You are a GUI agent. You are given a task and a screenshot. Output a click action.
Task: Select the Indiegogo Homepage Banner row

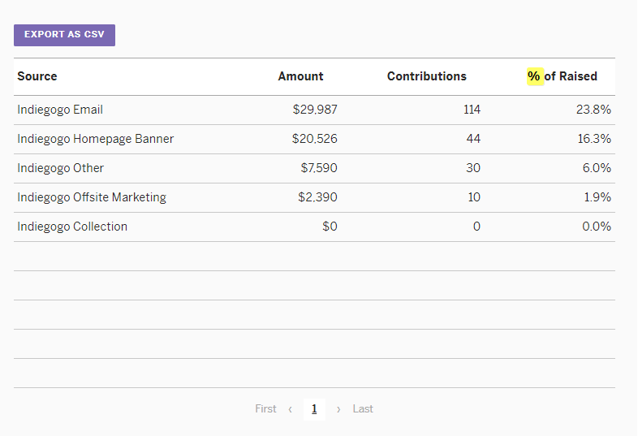tap(314, 139)
